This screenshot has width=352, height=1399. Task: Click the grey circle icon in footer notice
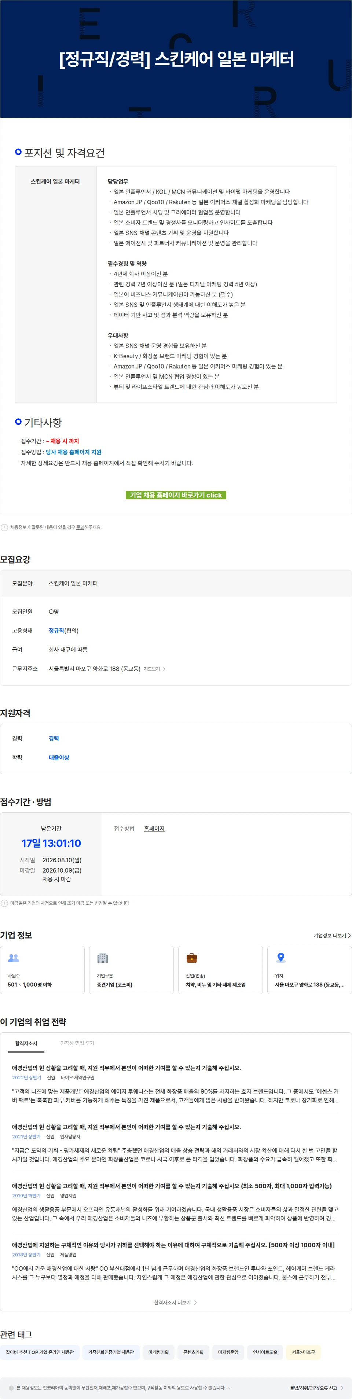coord(11,1388)
